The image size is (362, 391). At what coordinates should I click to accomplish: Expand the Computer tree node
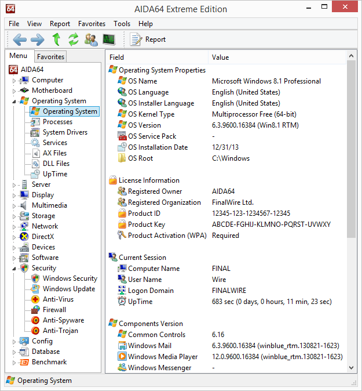(x=14, y=81)
